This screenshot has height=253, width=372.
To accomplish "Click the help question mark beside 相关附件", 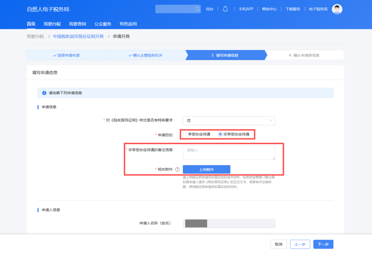I will (x=177, y=169).
